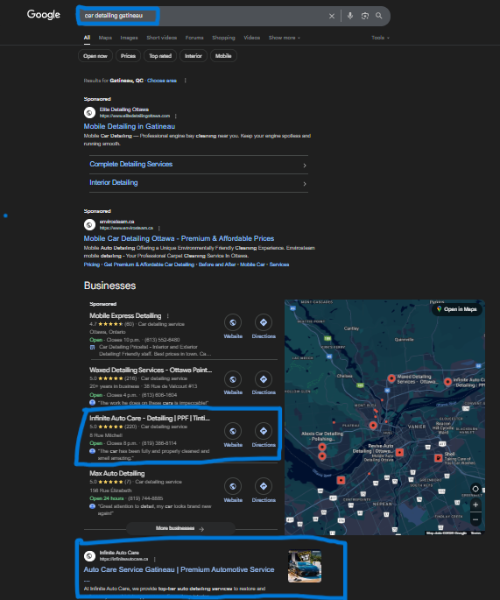Click Alexis Car Detailing label on map
This screenshot has width=500, height=600.
pos(321,436)
